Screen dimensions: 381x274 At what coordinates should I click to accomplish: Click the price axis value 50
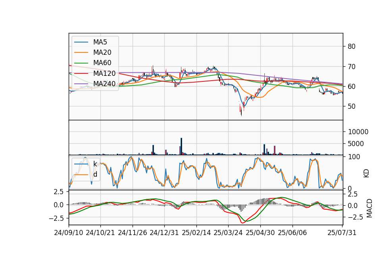[x=351, y=106]
